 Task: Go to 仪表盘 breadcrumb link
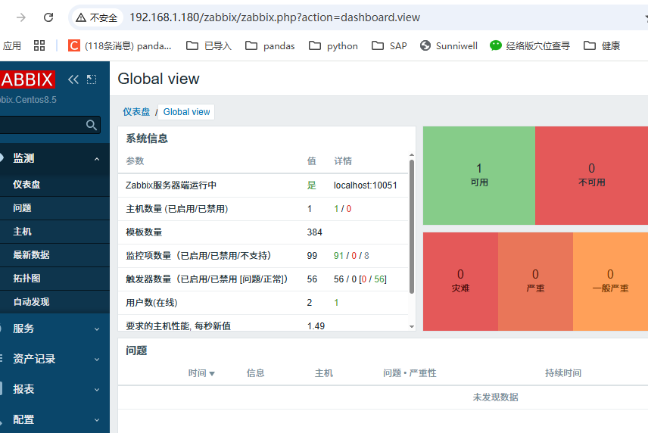click(x=136, y=112)
